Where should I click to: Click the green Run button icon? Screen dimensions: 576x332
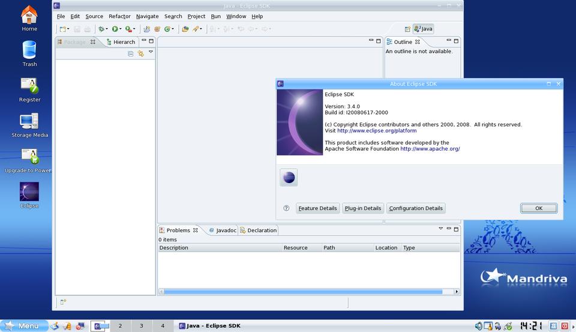(115, 29)
